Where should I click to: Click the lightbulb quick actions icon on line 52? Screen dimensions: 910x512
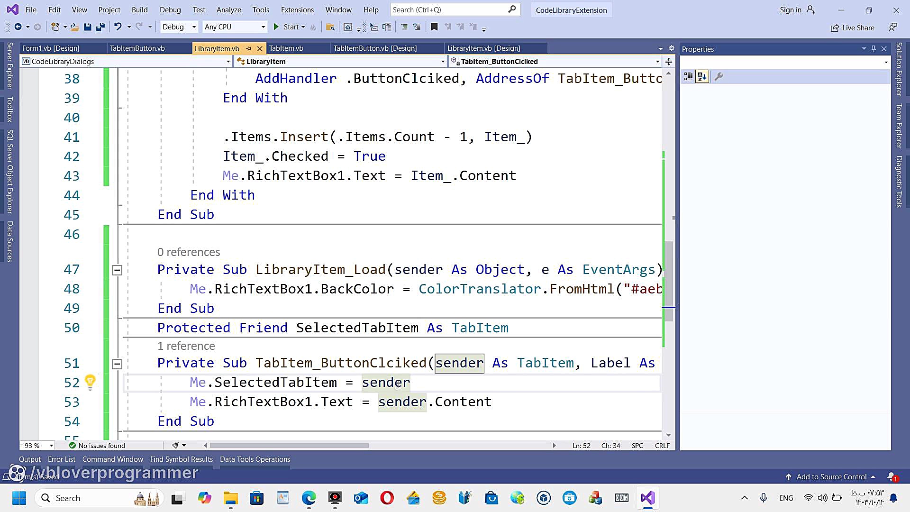(90, 381)
